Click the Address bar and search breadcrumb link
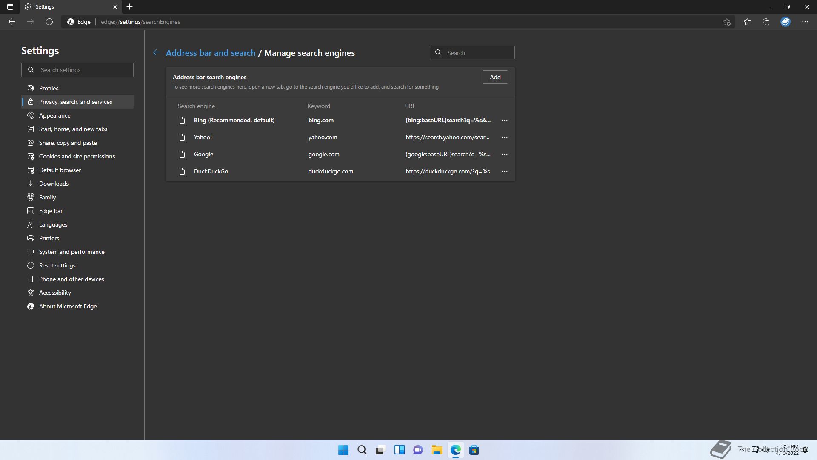This screenshot has height=460, width=817. pos(211,53)
